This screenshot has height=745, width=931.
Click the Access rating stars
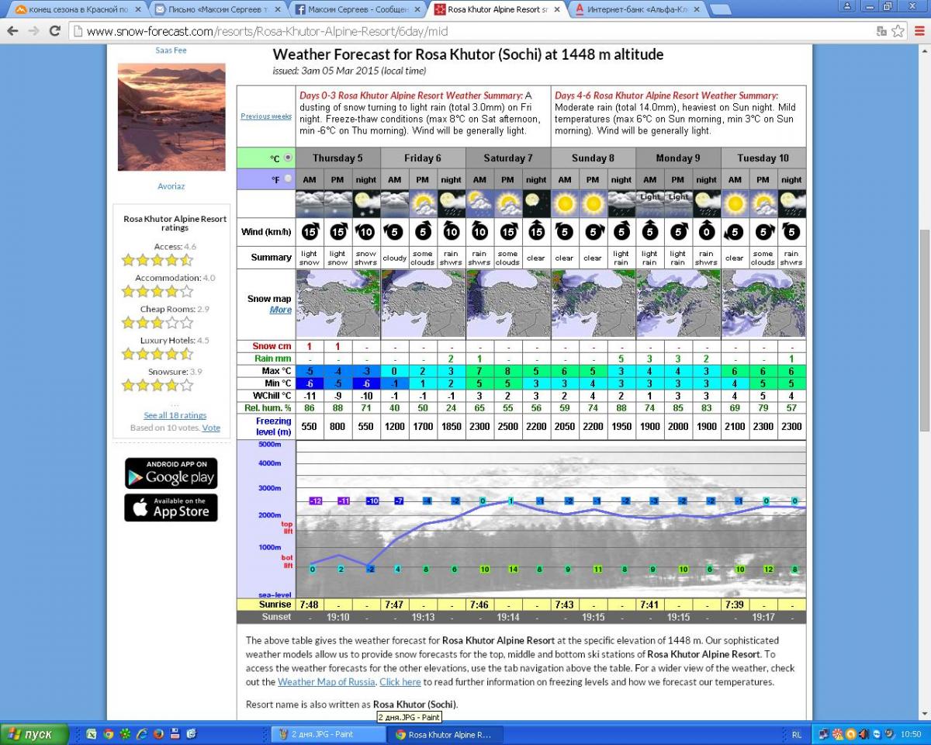[157, 260]
